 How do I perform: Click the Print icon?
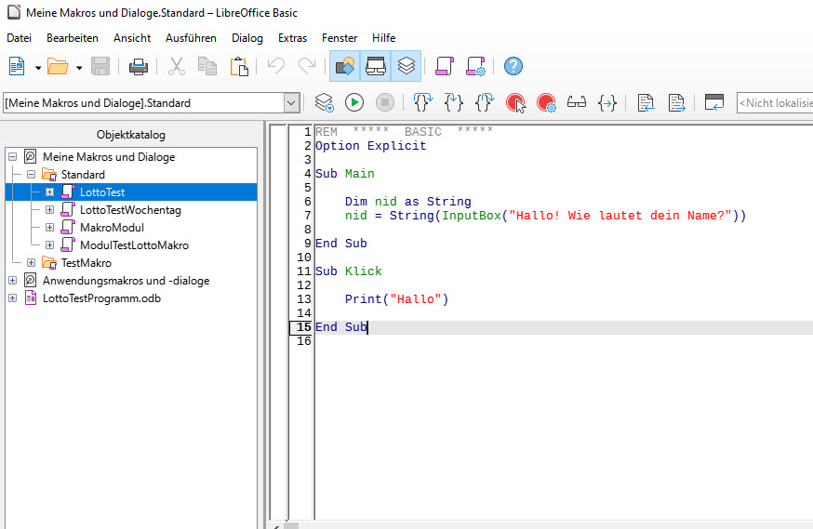[139, 66]
